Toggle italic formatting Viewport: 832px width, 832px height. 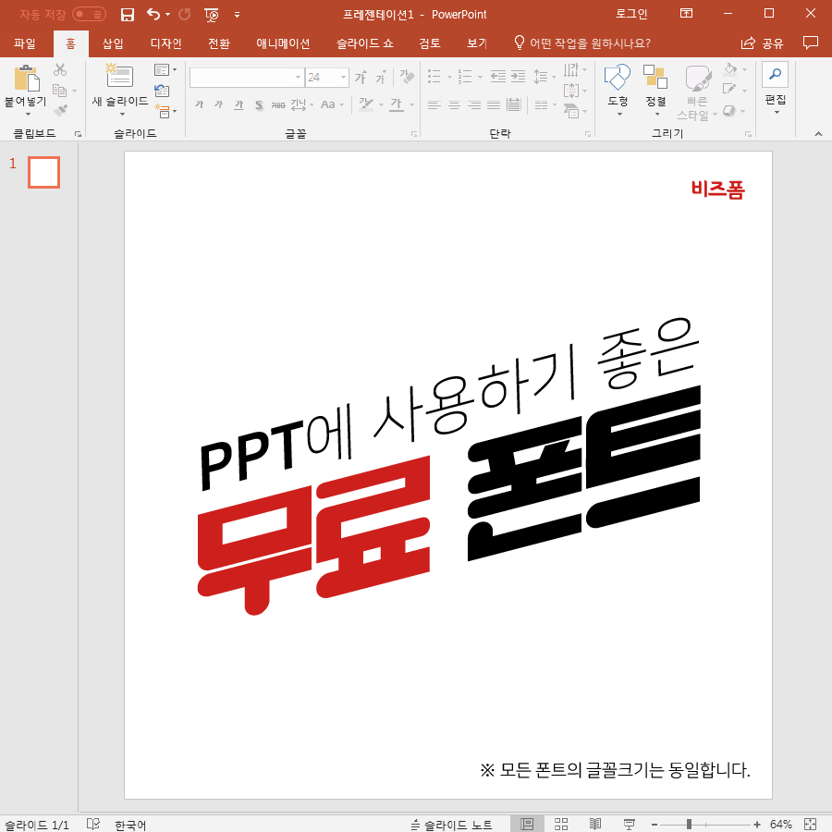coord(217,105)
